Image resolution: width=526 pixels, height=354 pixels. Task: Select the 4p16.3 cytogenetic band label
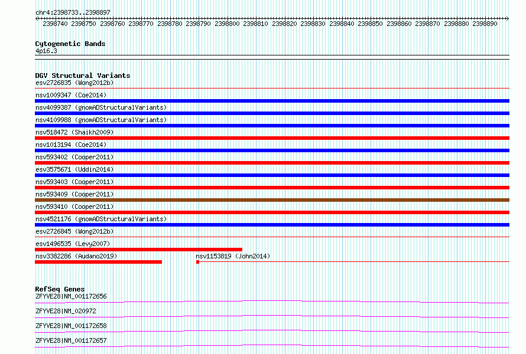(46, 51)
